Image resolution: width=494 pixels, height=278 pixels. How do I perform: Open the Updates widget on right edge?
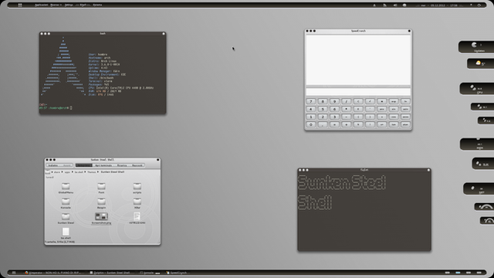(x=476, y=47)
